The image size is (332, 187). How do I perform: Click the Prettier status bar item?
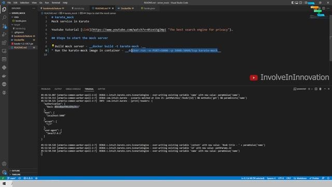point(314,178)
